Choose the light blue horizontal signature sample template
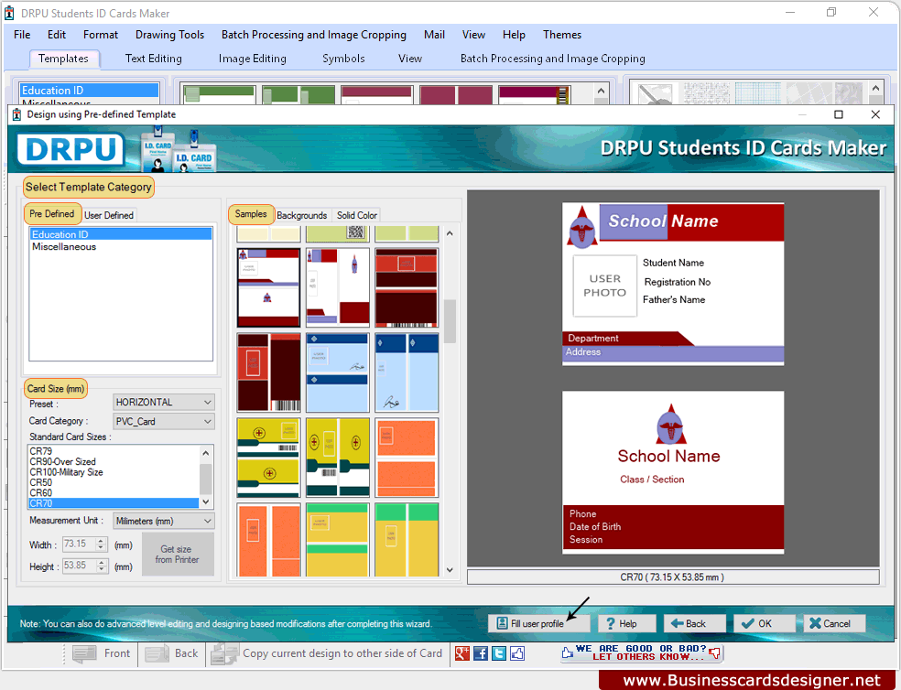 [x=337, y=372]
